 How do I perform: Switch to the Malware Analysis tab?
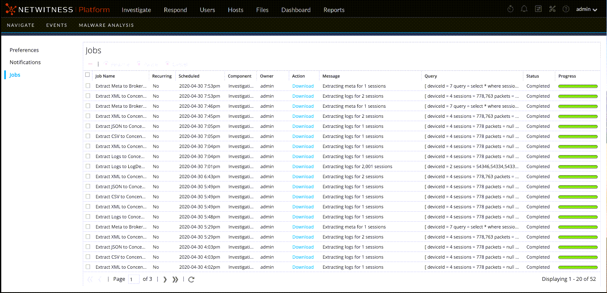[106, 25]
